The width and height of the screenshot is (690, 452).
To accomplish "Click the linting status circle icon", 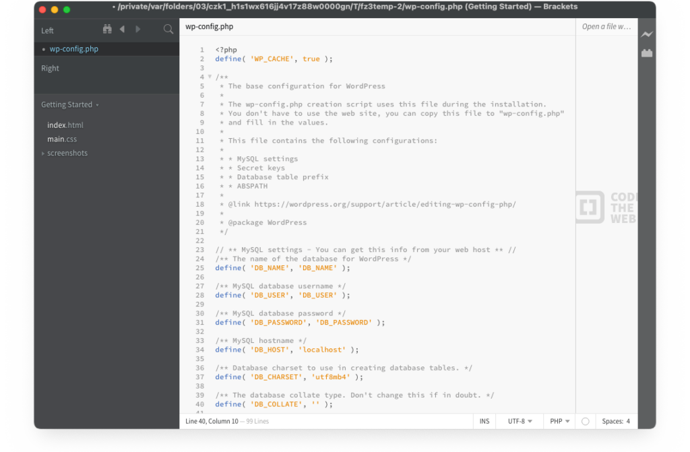I will tap(586, 421).
